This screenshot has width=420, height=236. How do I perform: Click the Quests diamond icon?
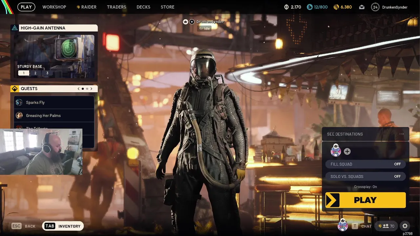coord(14,89)
